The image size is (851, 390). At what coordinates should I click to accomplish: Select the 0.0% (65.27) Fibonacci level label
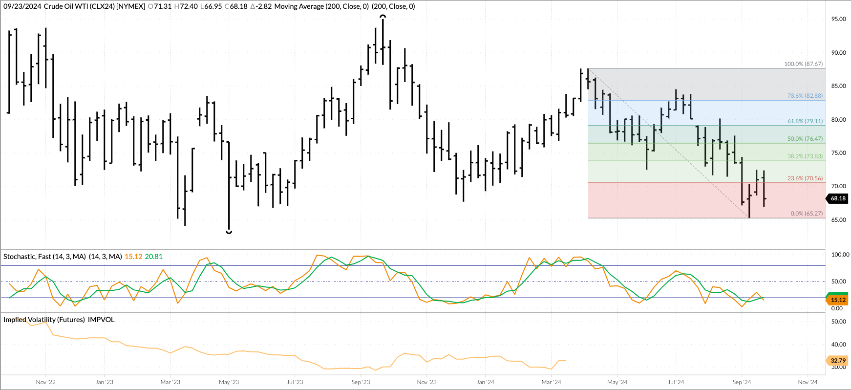[806, 214]
